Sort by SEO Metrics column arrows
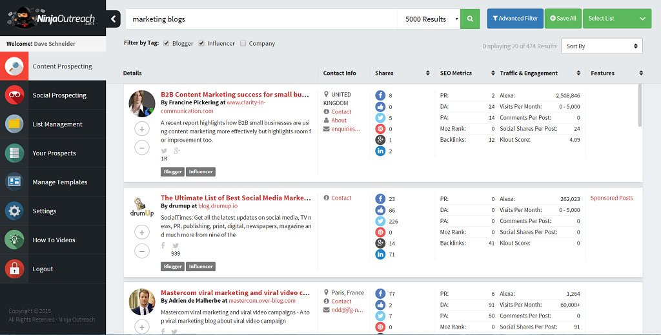Image resolution: width=661 pixels, height=335 pixels. coord(493,73)
